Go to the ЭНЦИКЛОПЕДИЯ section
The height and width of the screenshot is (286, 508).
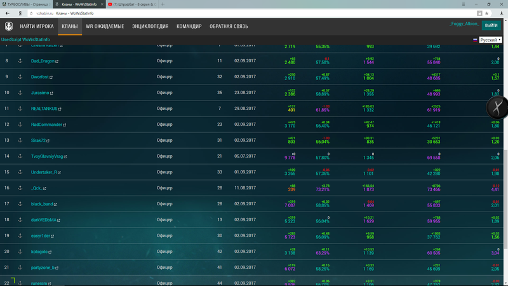coord(150,27)
